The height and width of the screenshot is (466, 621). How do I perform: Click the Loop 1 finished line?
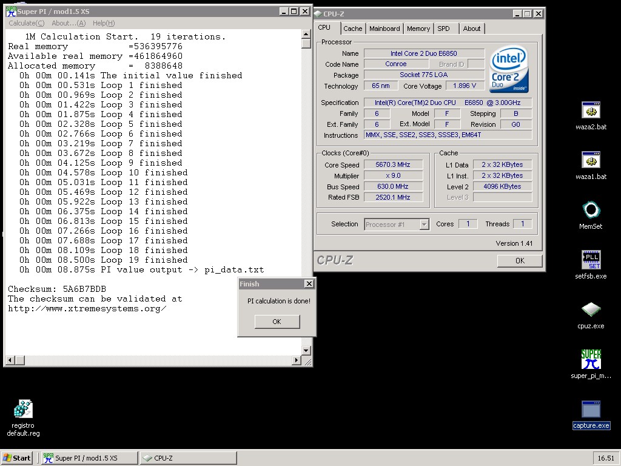pyautogui.click(x=101, y=85)
